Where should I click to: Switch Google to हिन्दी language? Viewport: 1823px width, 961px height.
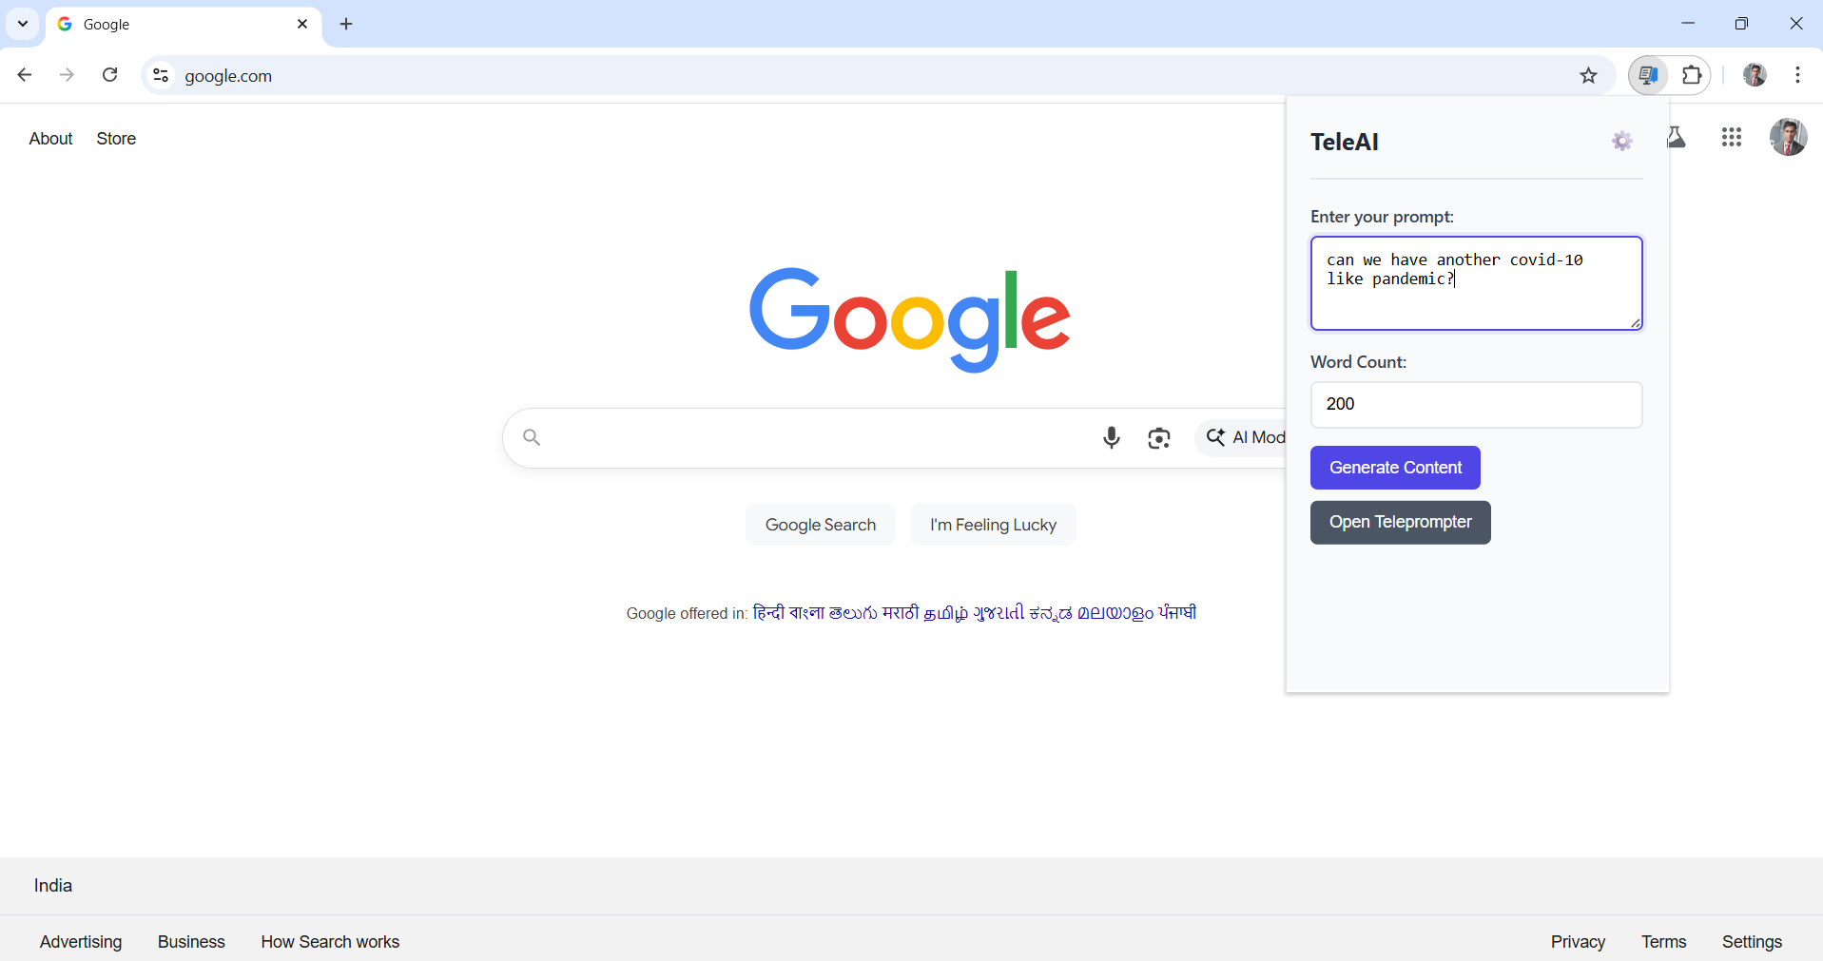768,613
